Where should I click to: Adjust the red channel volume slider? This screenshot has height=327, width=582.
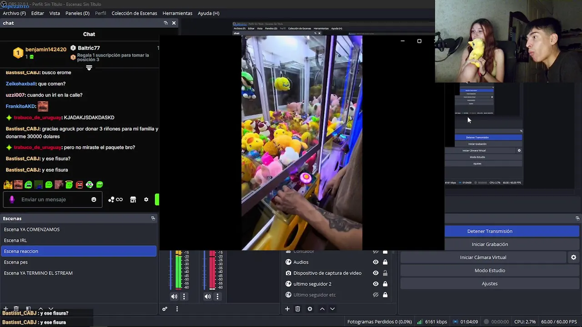pos(204,270)
